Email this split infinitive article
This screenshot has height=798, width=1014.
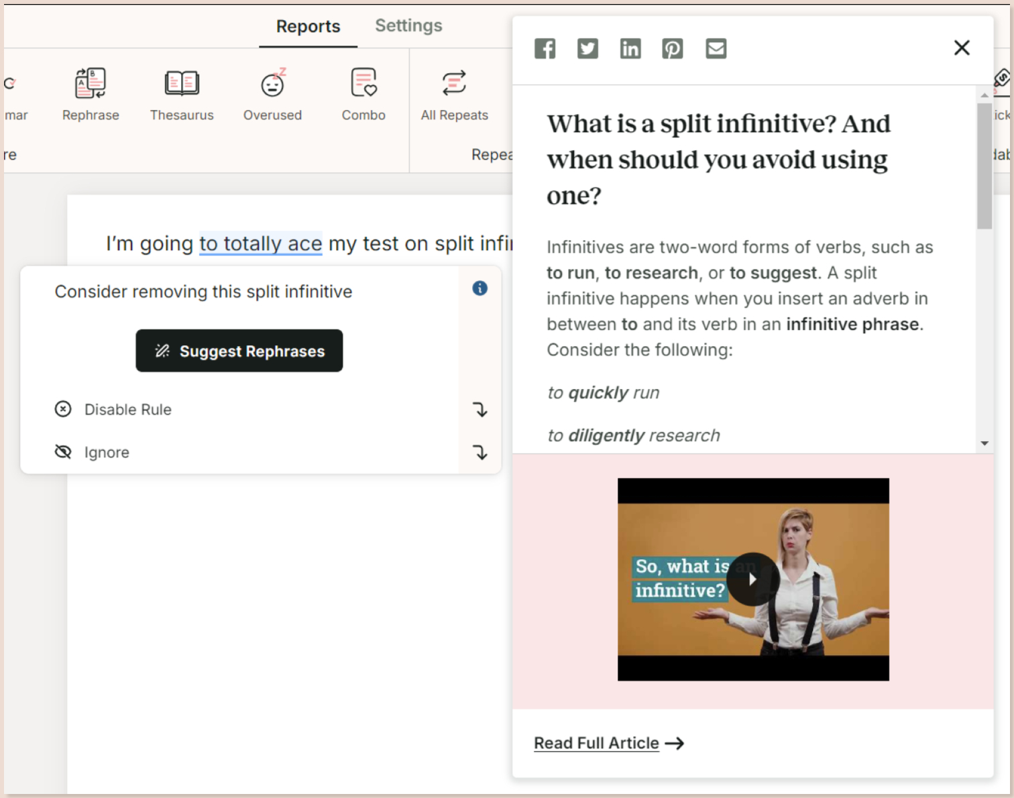[x=716, y=48]
